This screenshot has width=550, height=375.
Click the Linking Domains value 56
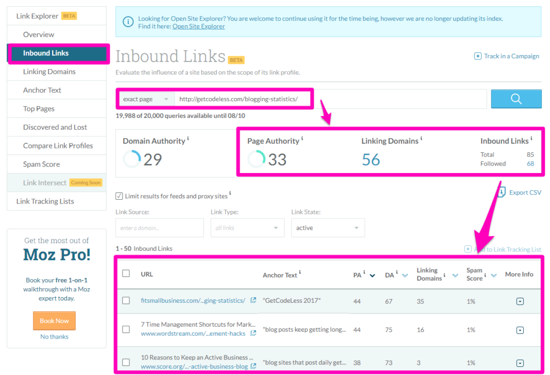[x=371, y=160]
